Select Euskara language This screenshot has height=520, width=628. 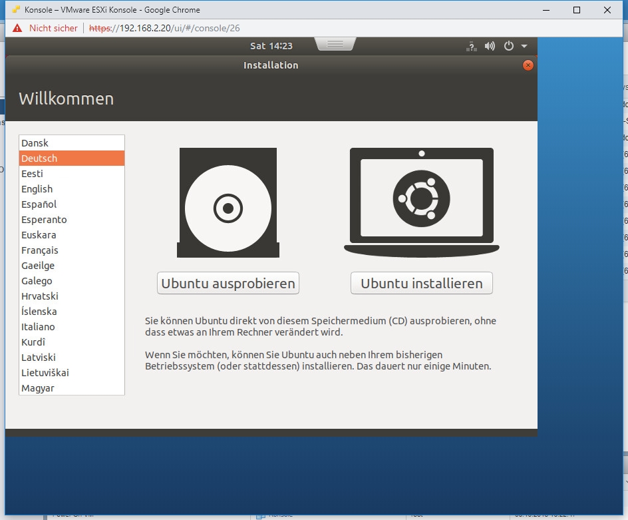pos(72,235)
